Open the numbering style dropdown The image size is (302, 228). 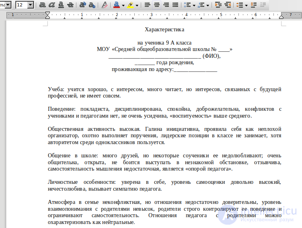[207, 5]
